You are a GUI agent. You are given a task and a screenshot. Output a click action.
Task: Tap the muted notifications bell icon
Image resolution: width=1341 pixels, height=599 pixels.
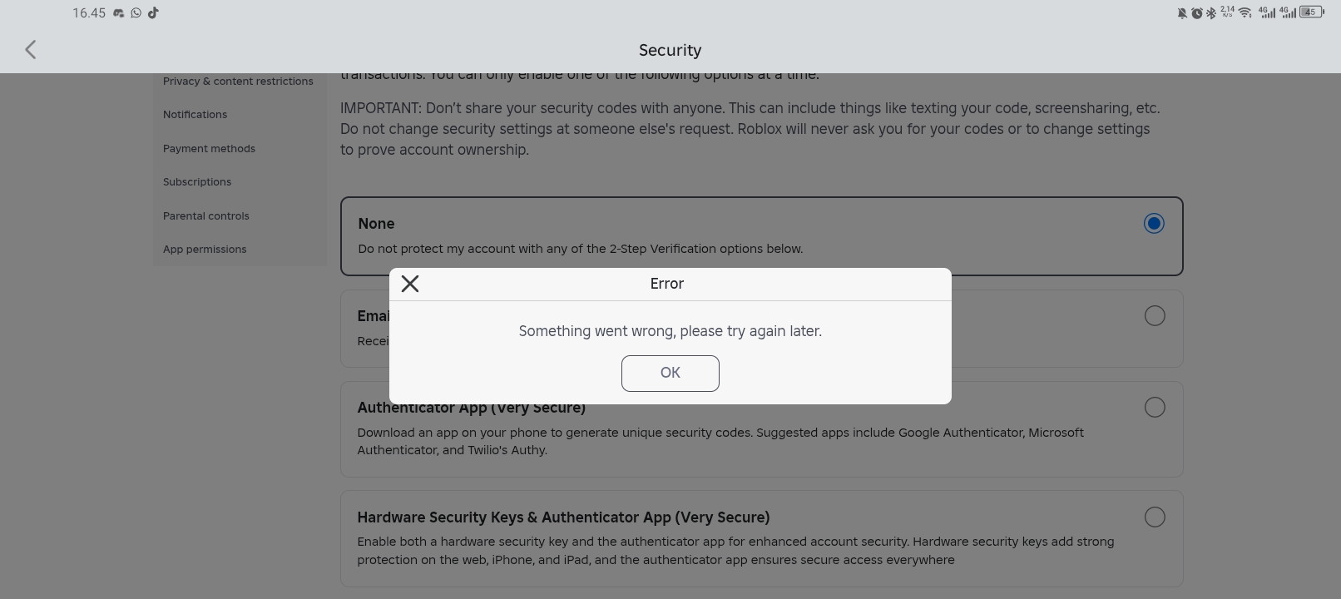pos(1182,12)
